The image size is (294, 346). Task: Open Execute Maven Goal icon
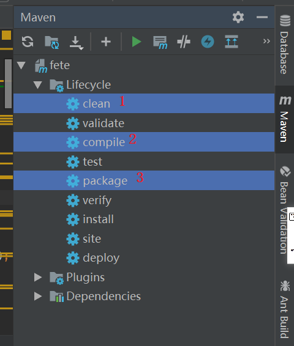160,42
